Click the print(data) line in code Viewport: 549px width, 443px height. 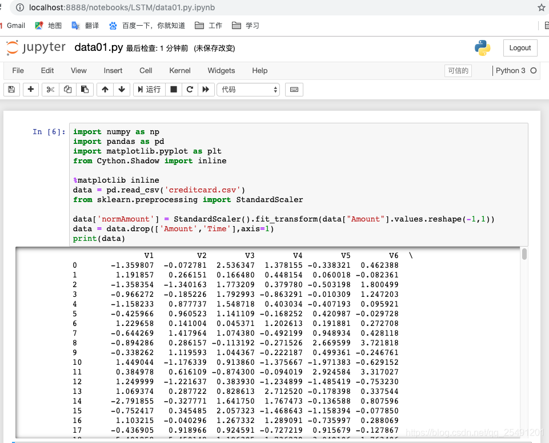(99, 239)
